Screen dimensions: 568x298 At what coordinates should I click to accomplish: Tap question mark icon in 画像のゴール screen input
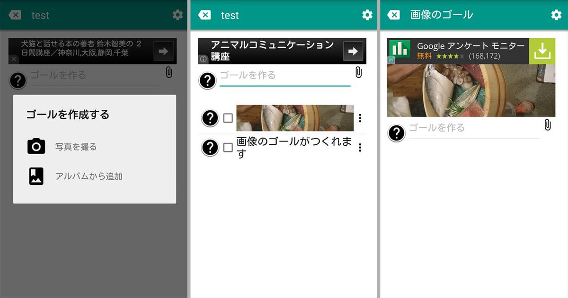[x=397, y=133]
